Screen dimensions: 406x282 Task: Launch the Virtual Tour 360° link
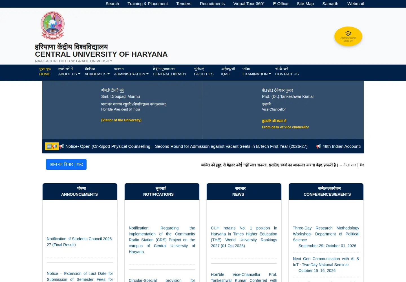tap(249, 4)
